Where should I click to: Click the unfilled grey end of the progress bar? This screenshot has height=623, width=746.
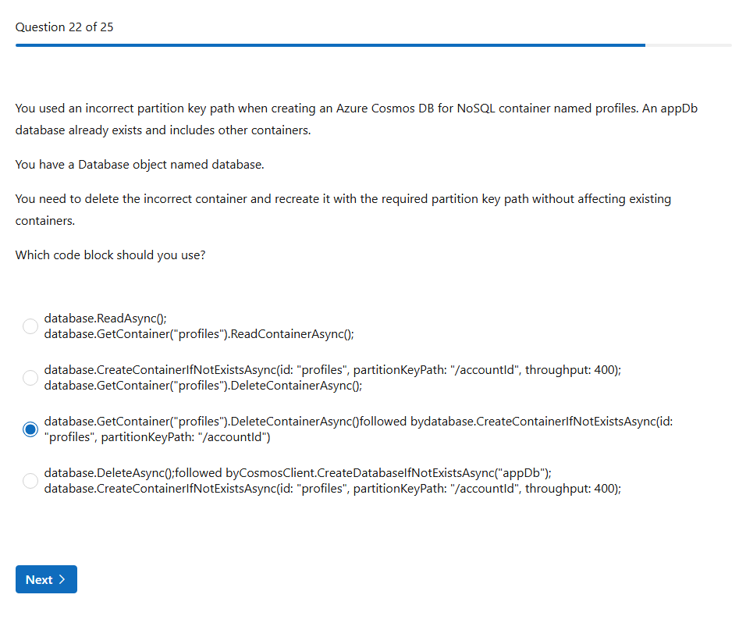688,45
